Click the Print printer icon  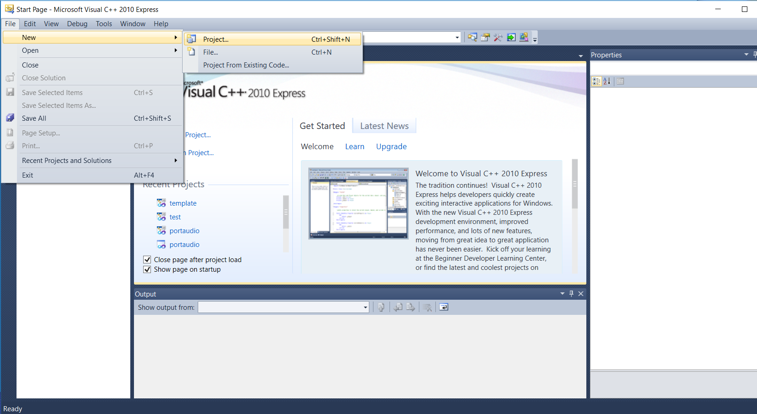[10, 145]
